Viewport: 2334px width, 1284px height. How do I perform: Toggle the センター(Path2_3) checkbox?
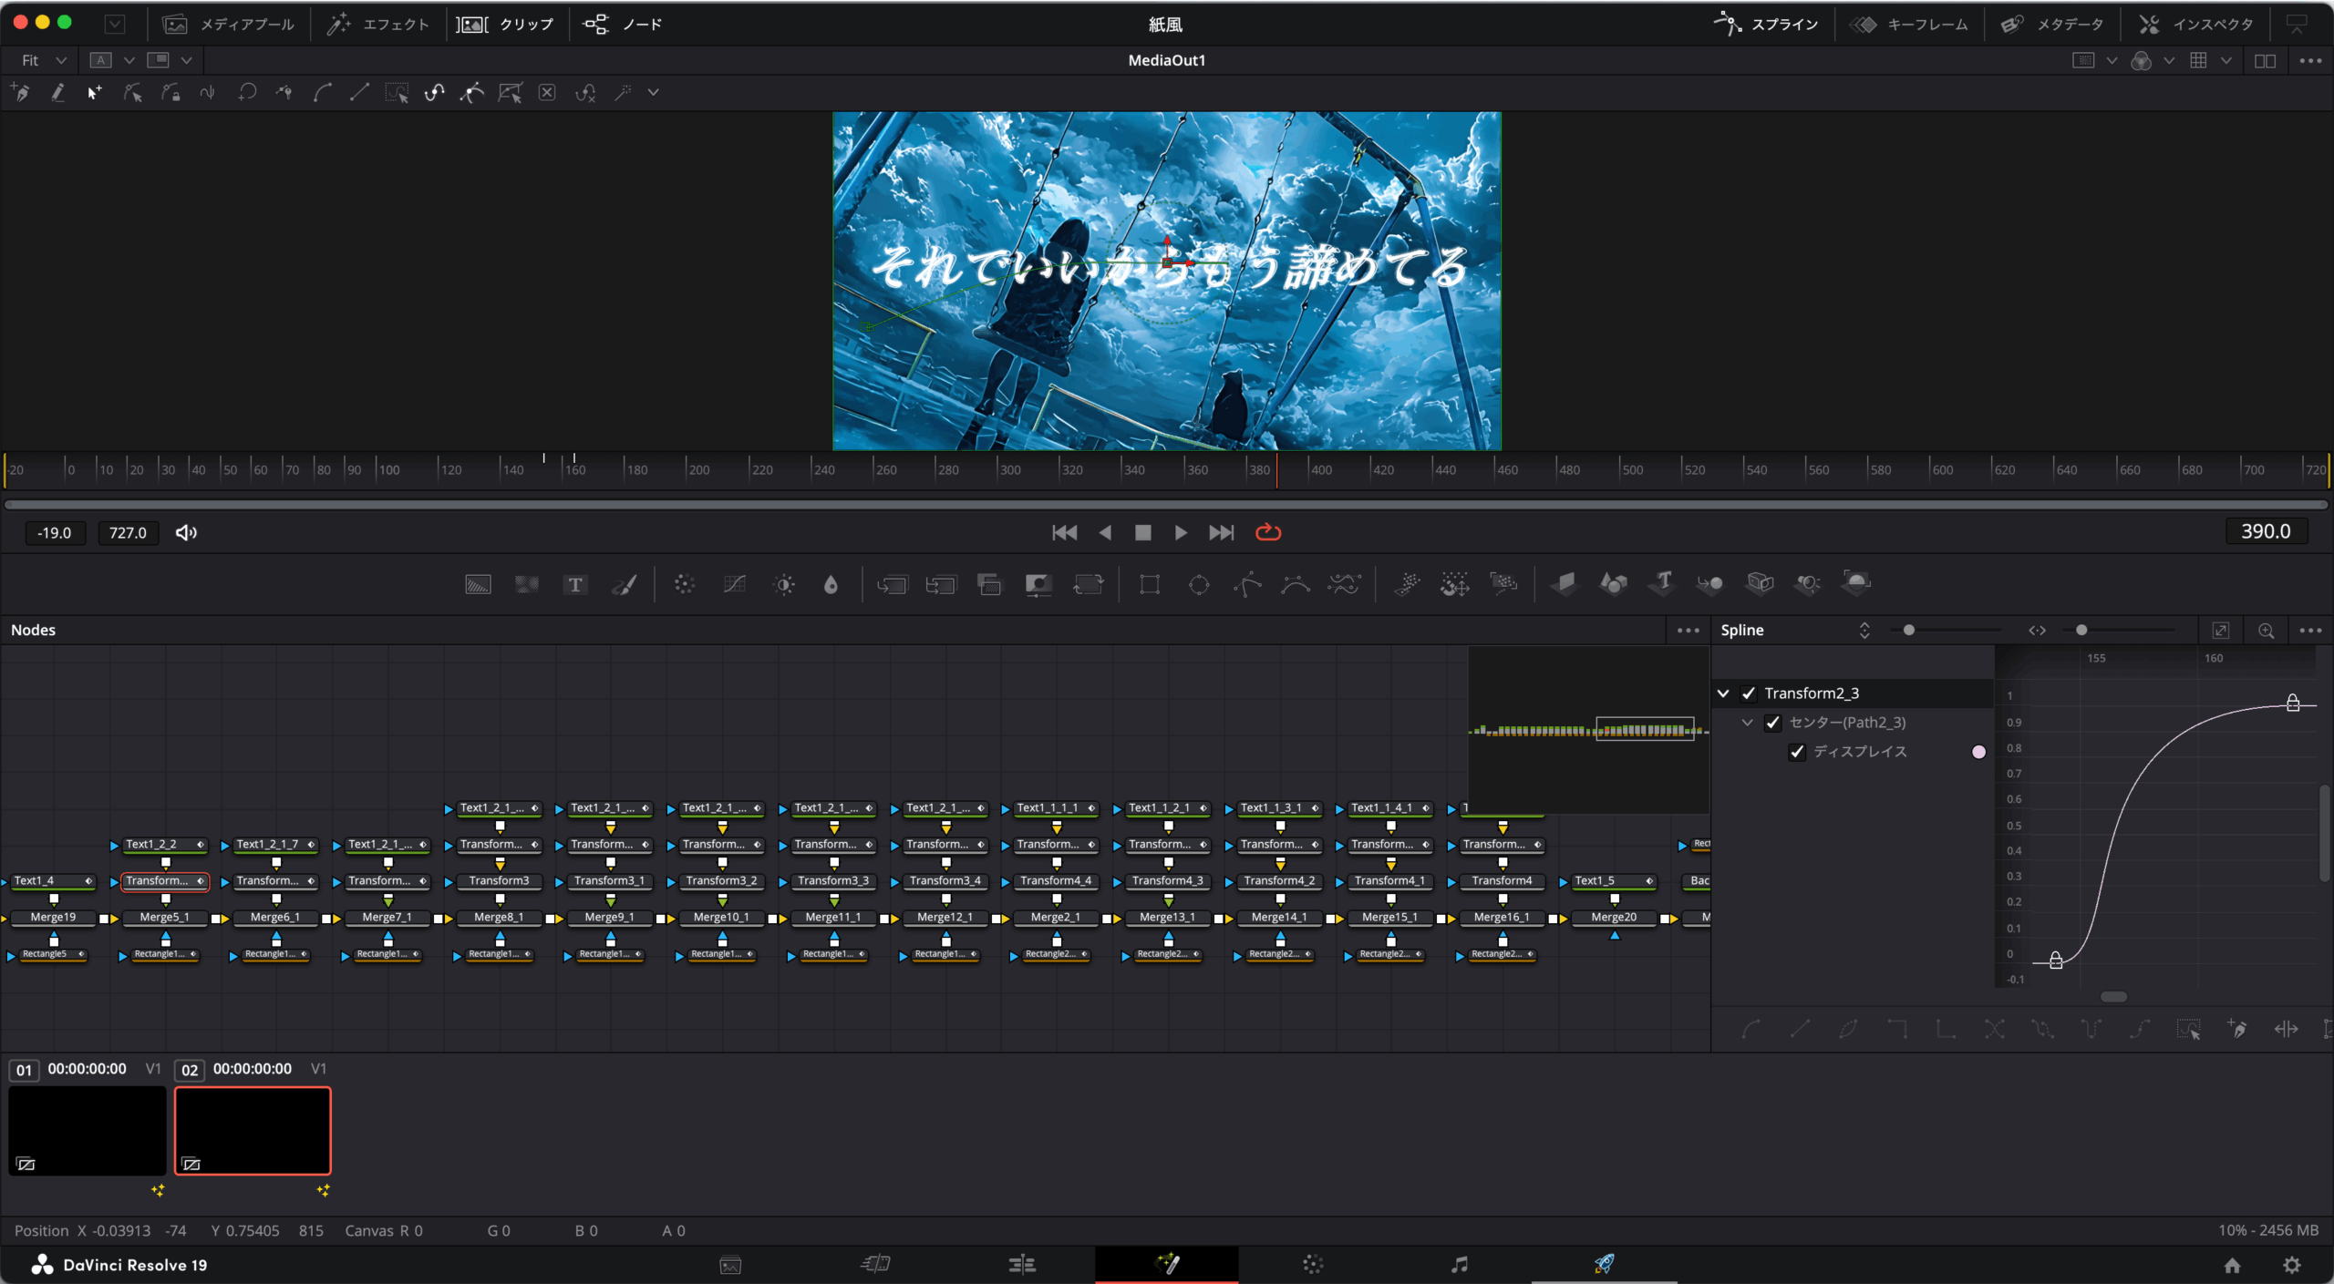1772,723
